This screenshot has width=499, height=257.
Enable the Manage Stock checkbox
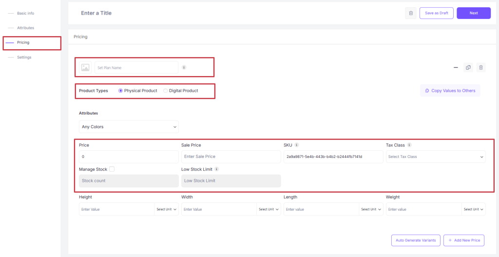click(x=112, y=169)
